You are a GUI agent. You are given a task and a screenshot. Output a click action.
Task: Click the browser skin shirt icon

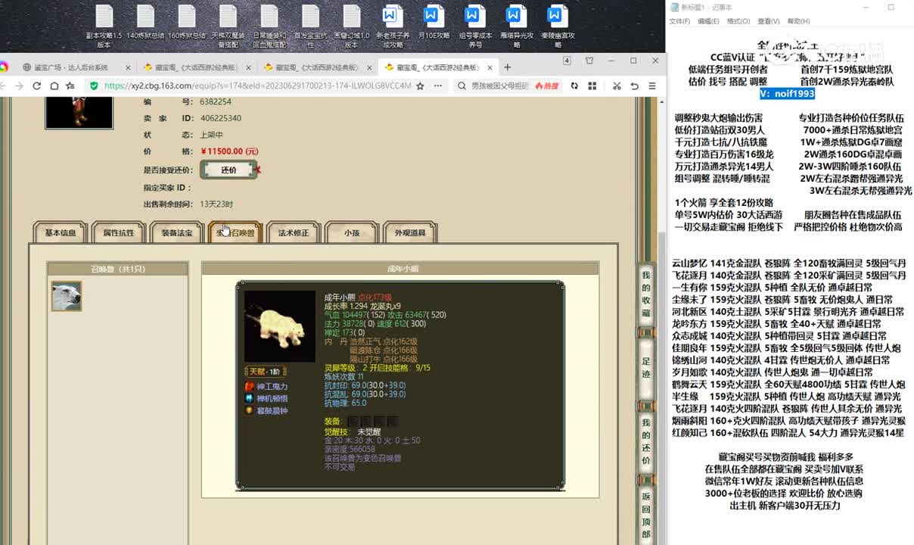tap(589, 61)
